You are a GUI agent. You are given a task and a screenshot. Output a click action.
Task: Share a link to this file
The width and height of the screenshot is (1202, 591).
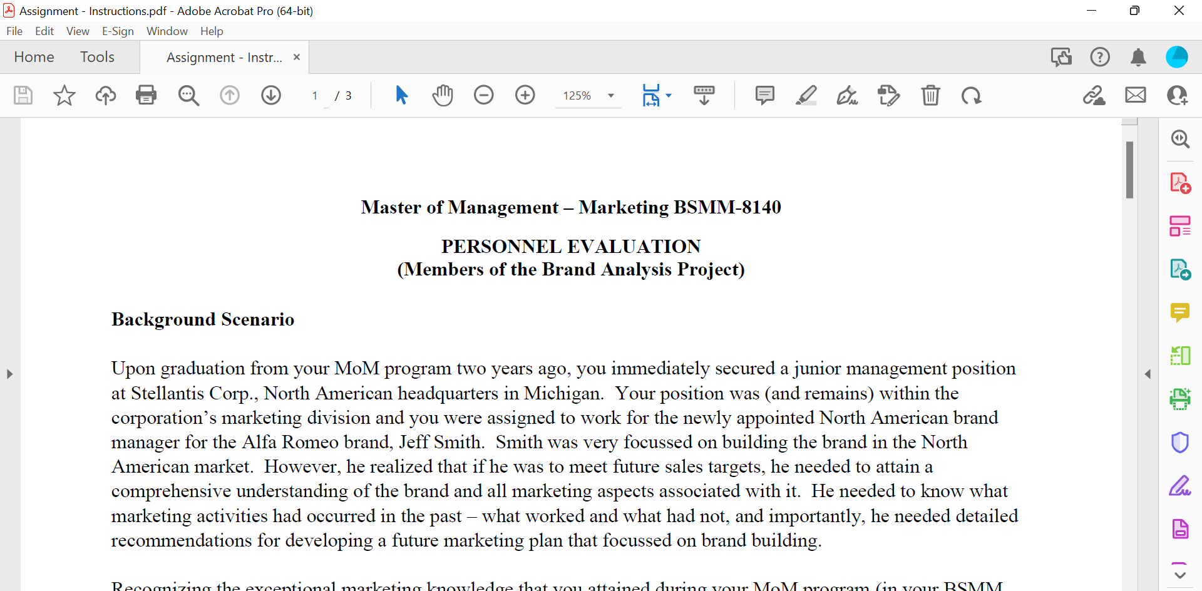pyautogui.click(x=1094, y=95)
